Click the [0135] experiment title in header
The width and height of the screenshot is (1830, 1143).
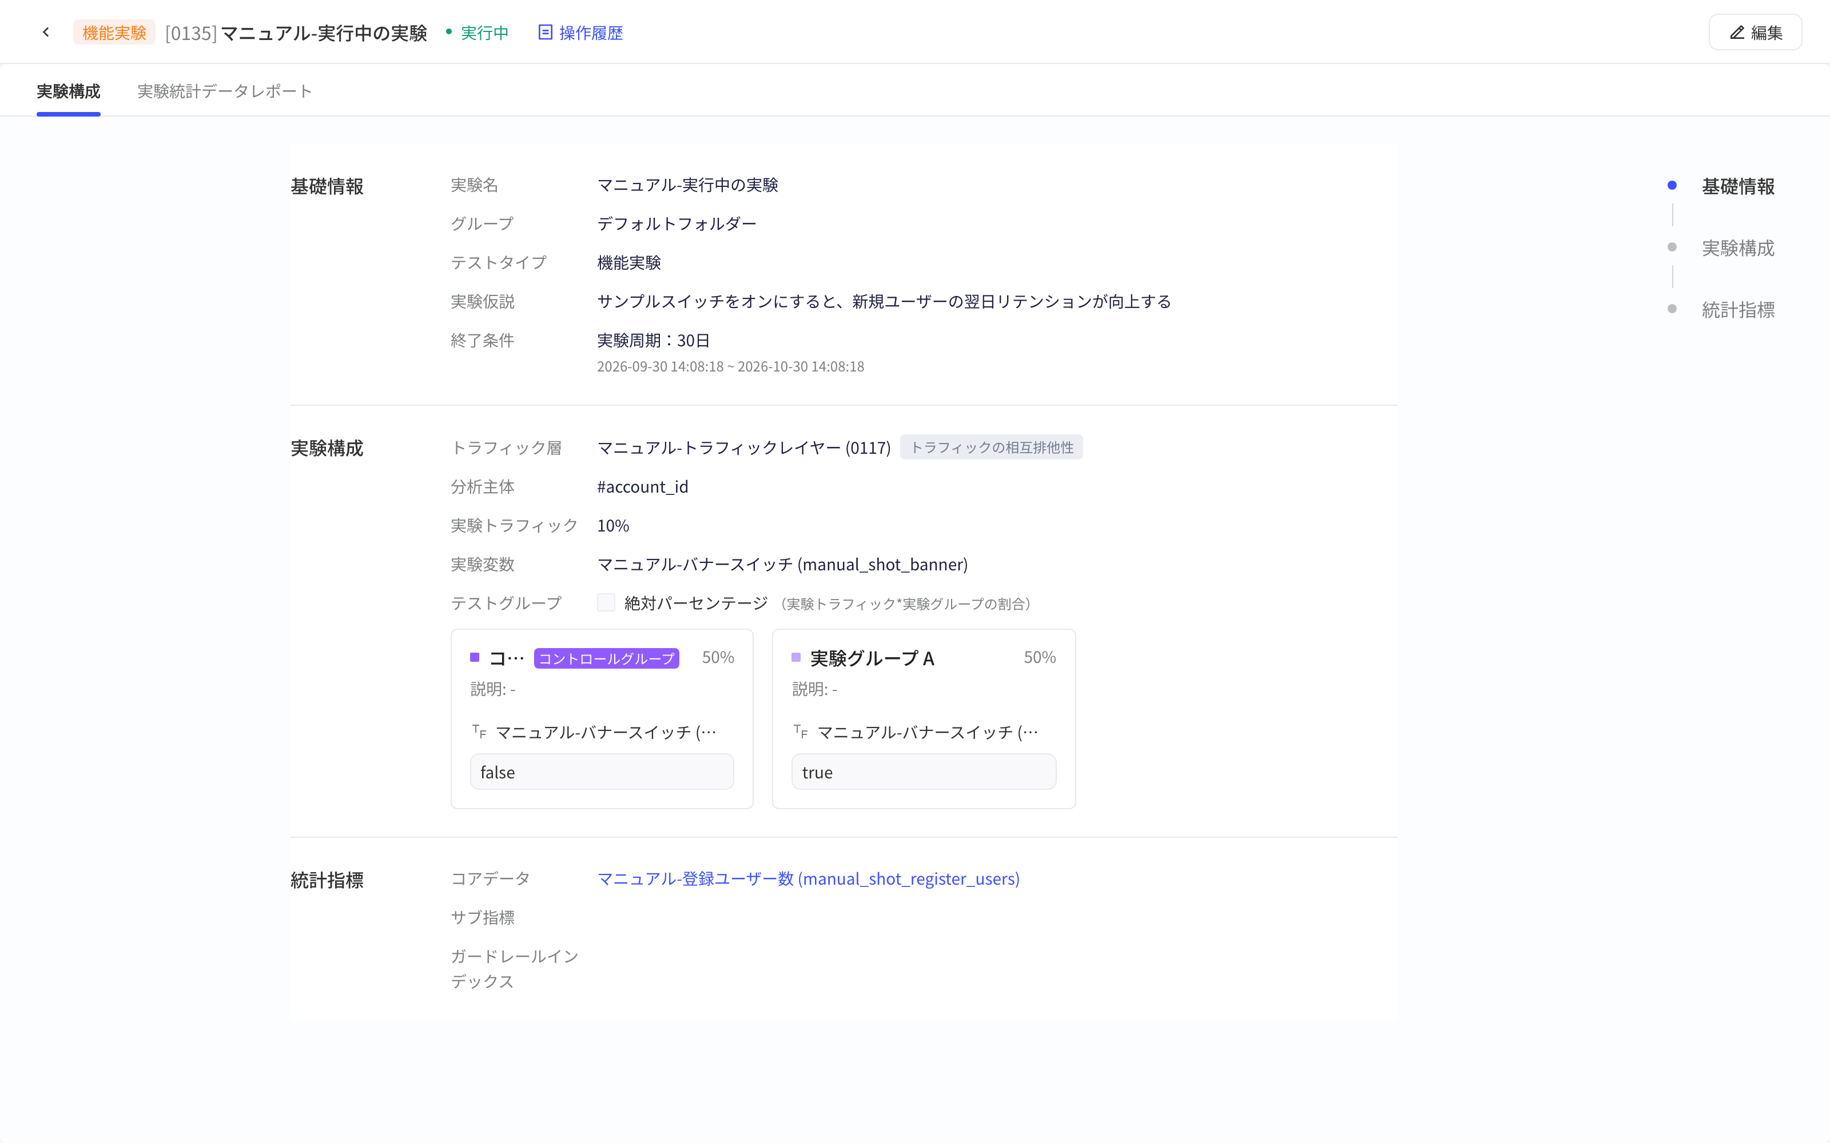(x=296, y=33)
